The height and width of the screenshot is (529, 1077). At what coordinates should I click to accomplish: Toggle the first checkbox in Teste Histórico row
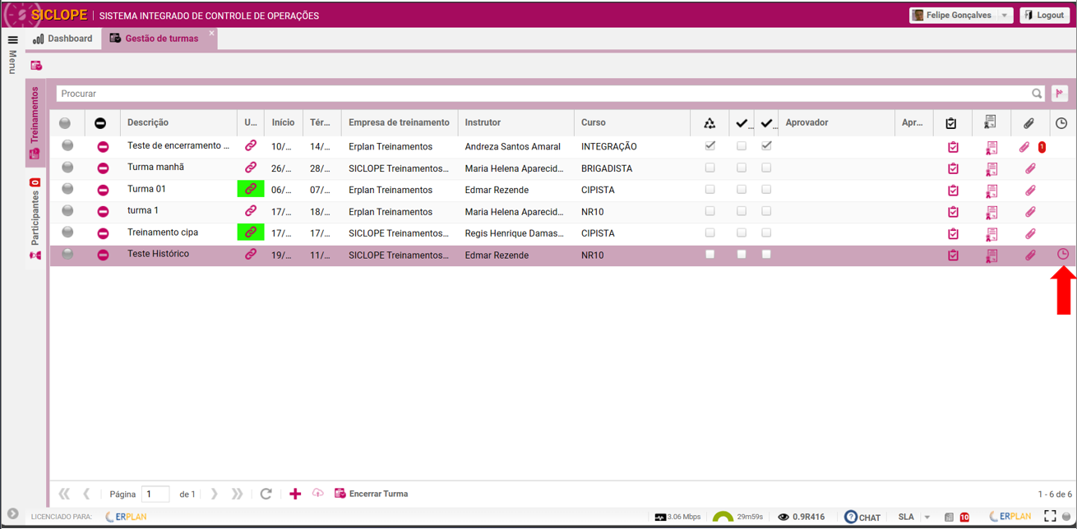(x=710, y=255)
